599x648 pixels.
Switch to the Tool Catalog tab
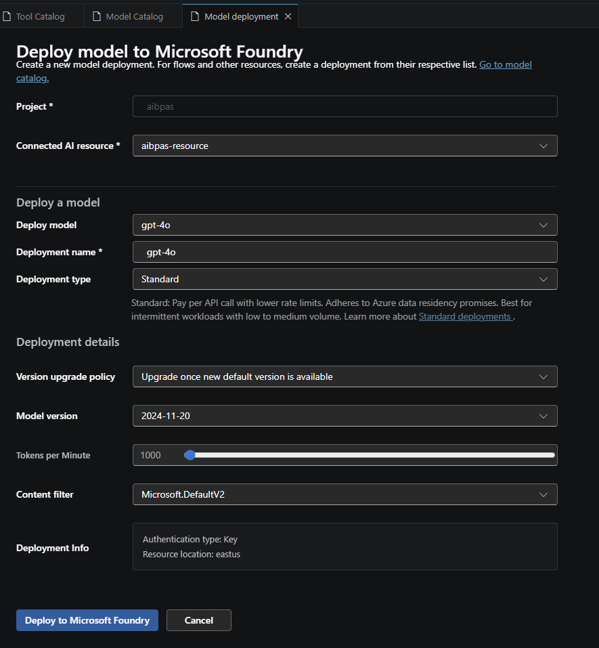pos(40,16)
